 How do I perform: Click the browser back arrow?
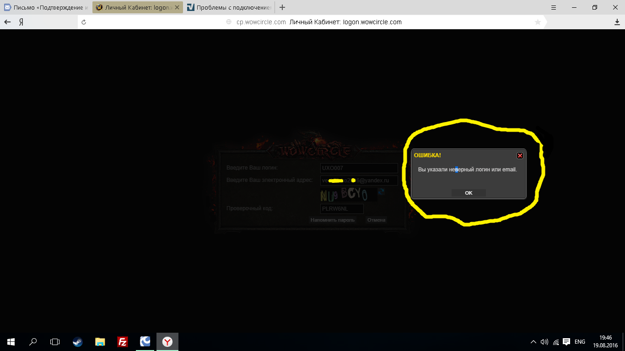point(7,22)
